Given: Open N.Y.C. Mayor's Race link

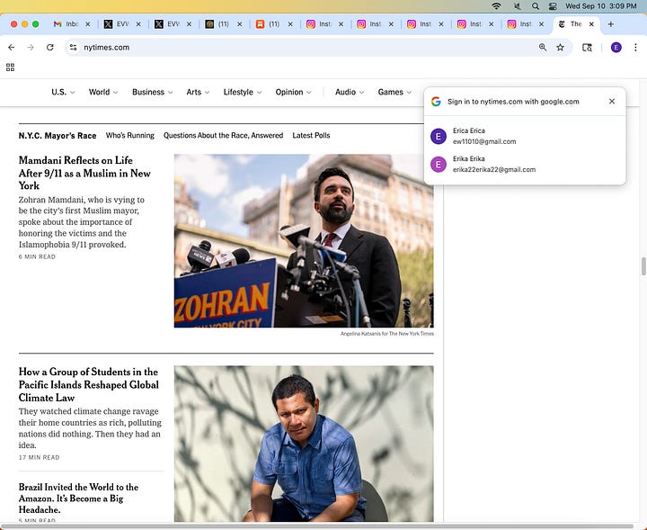Looking at the screenshot, I should pos(58,136).
